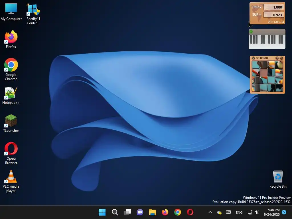This screenshot has width=292, height=219.
Task: Launch Chrome from the taskbar
Action: [177, 212]
